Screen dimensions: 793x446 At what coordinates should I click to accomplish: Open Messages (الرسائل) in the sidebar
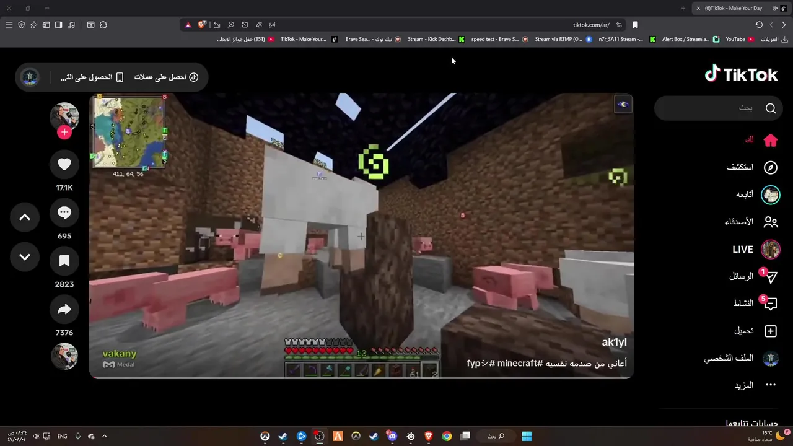(753, 276)
